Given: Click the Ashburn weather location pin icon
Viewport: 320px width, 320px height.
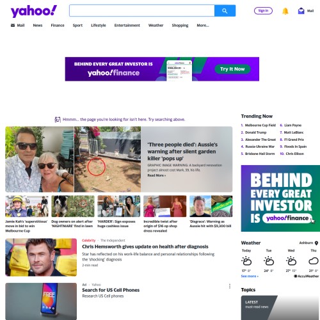Looking at the screenshot, I should pos(317,243).
